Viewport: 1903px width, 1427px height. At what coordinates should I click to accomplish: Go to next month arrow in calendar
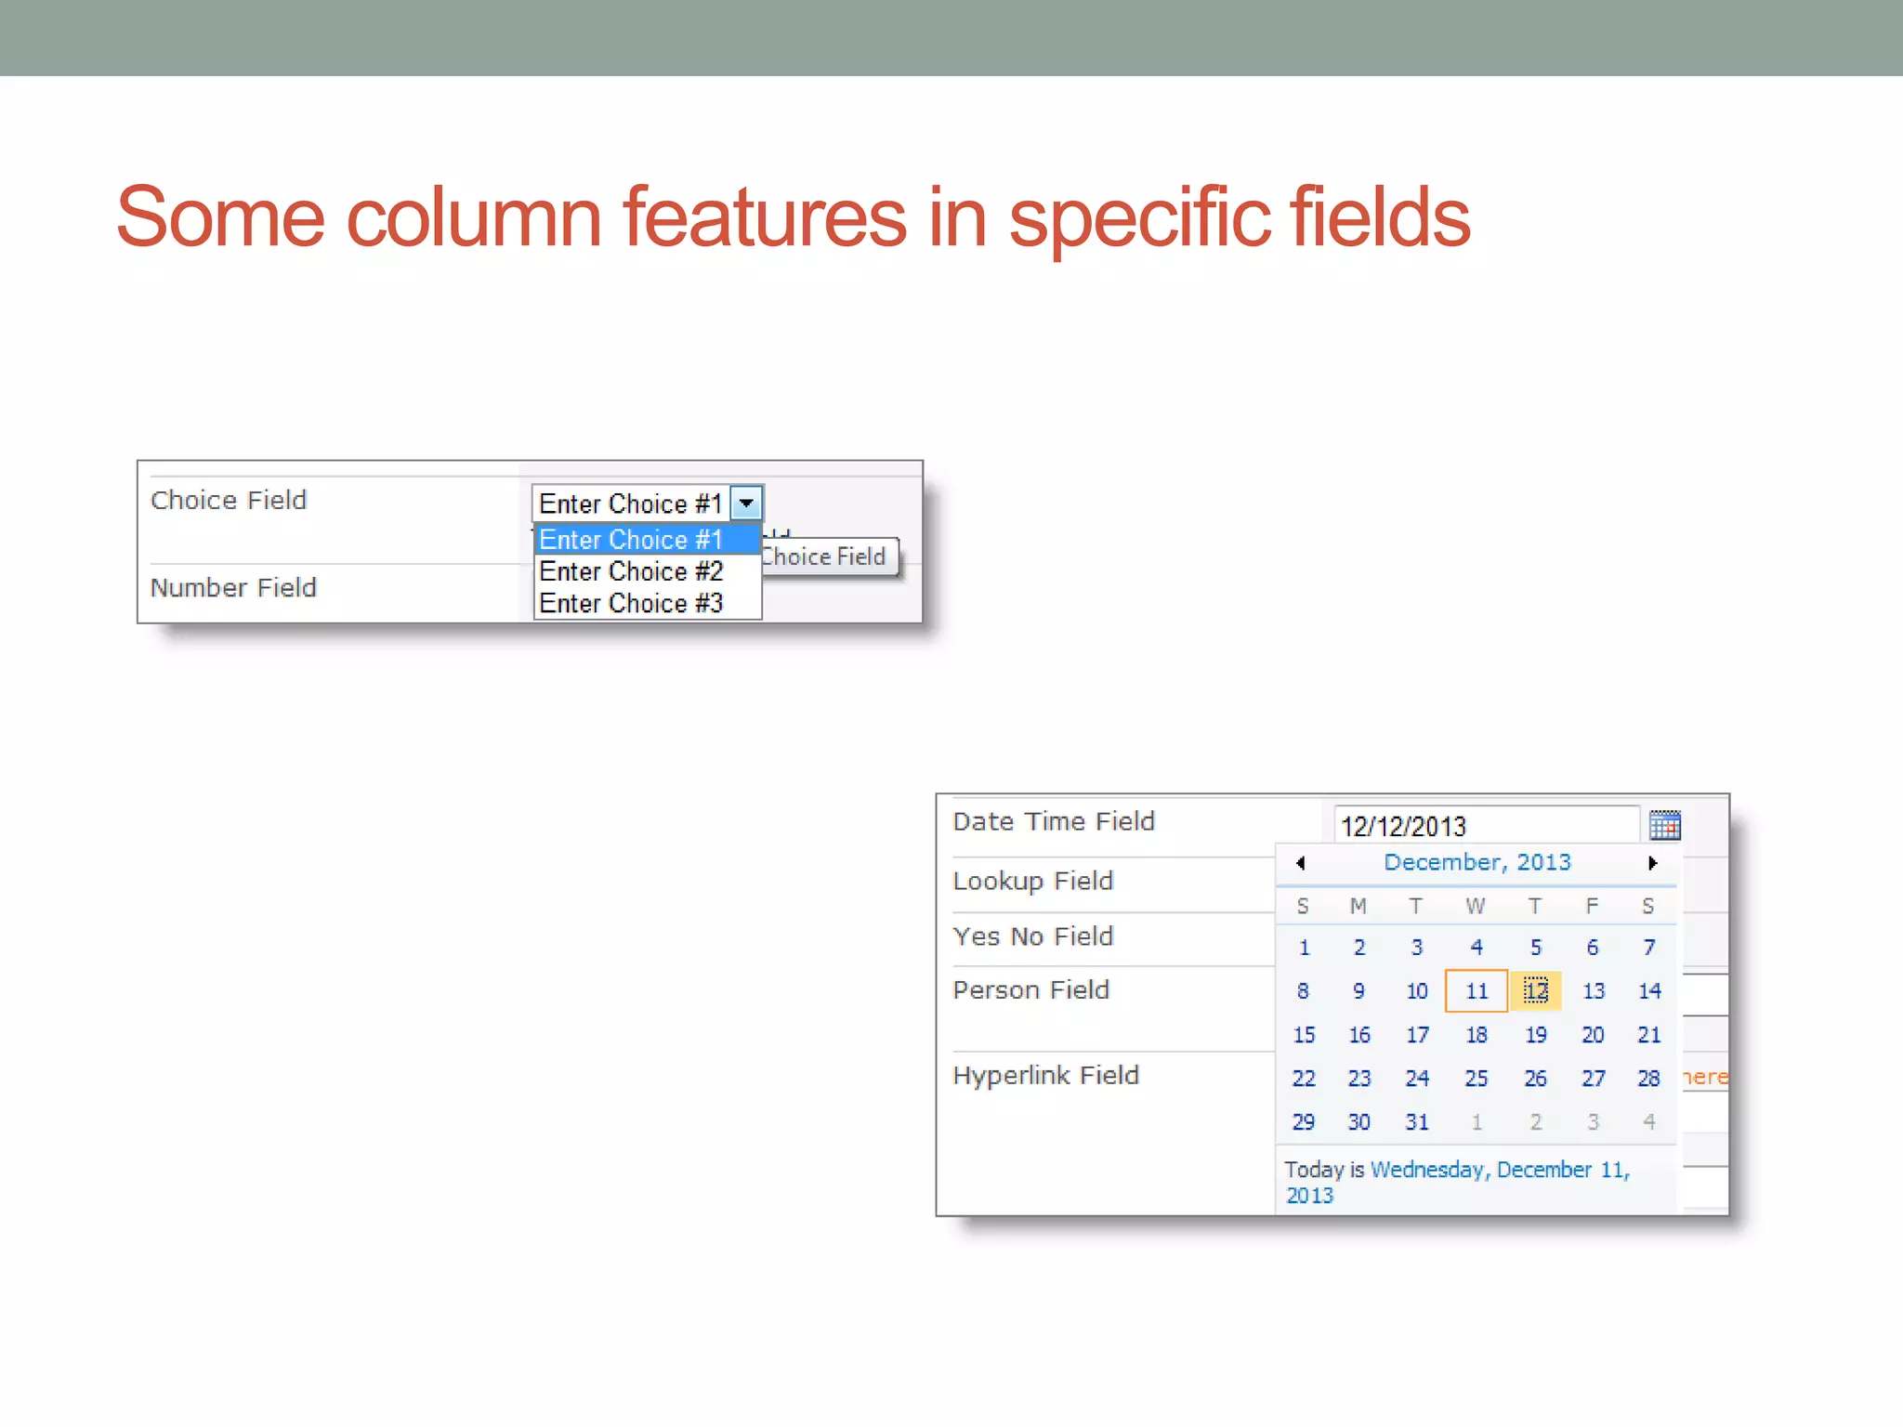click(x=1652, y=863)
